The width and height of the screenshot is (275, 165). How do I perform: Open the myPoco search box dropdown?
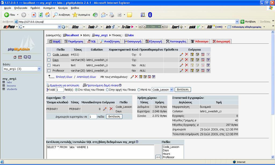[59, 27]
